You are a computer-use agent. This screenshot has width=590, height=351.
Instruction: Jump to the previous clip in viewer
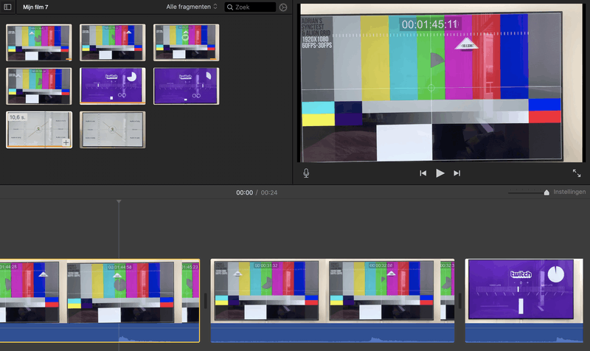point(423,173)
